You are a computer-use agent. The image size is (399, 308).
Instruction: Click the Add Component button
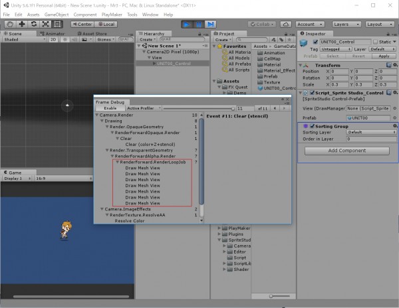pos(348,151)
